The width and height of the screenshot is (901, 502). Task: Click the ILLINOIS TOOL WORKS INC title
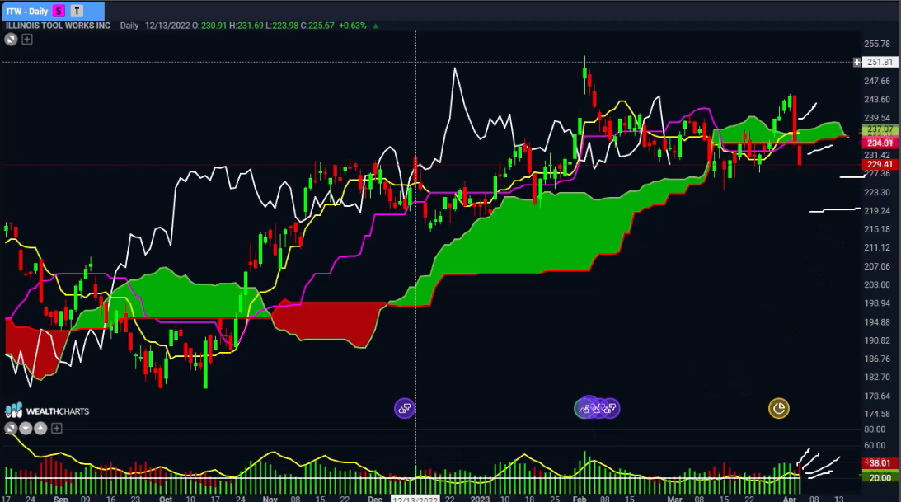(x=58, y=26)
